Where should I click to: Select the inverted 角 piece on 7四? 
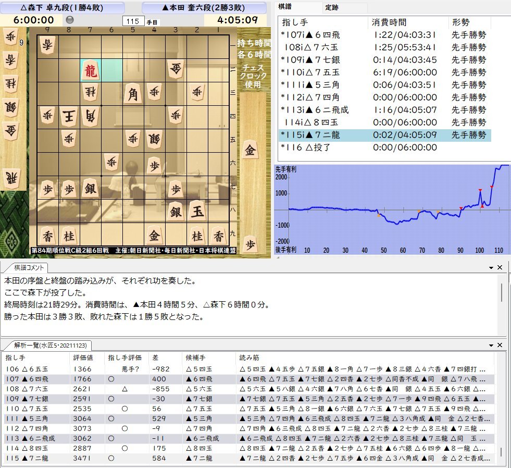click(x=91, y=116)
